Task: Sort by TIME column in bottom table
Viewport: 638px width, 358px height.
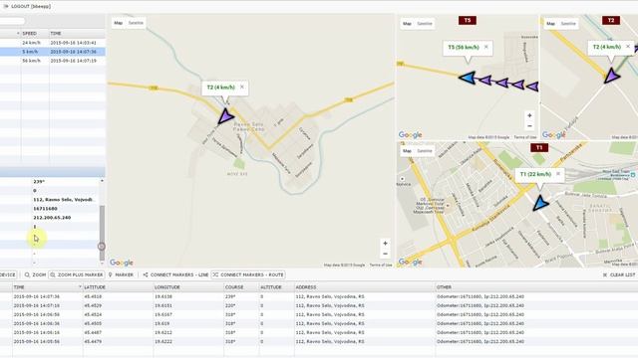Action: tap(47, 287)
